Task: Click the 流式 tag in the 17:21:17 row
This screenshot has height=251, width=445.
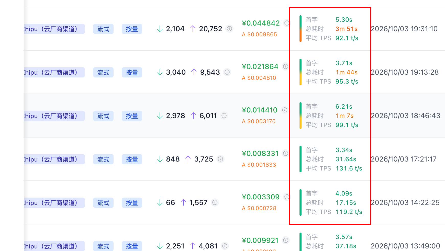Action: [103, 159]
